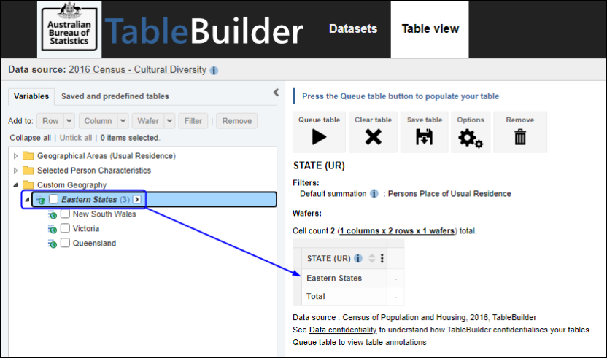Click the Selected Person Characteristics folder icon
This screenshot has height=358, width=607.
tap(28, 171)
